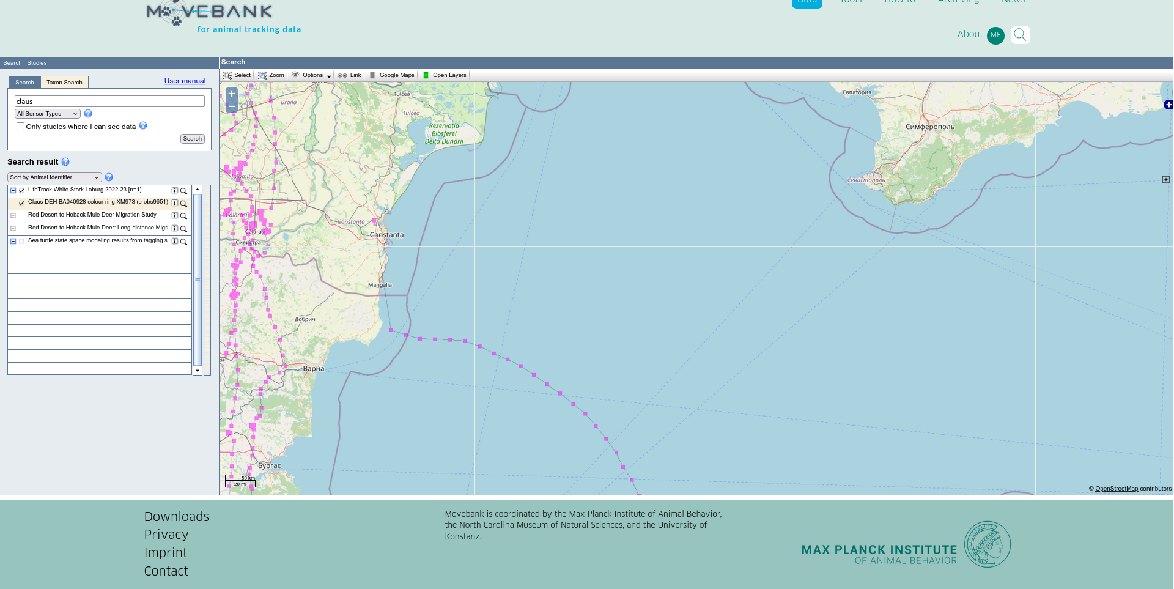Click the Link tool in map toolbar
Image resolution: width=1174 pixels, height=589 pixels.
(350, 75)
